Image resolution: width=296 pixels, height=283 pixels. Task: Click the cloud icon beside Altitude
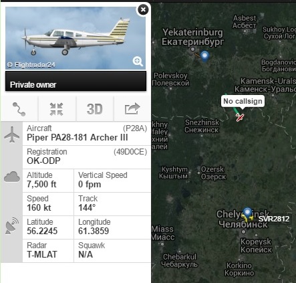click(x=12, y=177)
